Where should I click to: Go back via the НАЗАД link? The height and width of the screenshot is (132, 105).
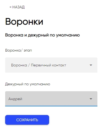coord(17,7)
